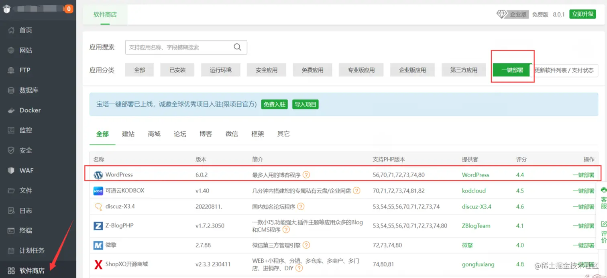Click the ShopXO red X logo
Viewport: 607px width, 278px height.
tap(98, 264)
